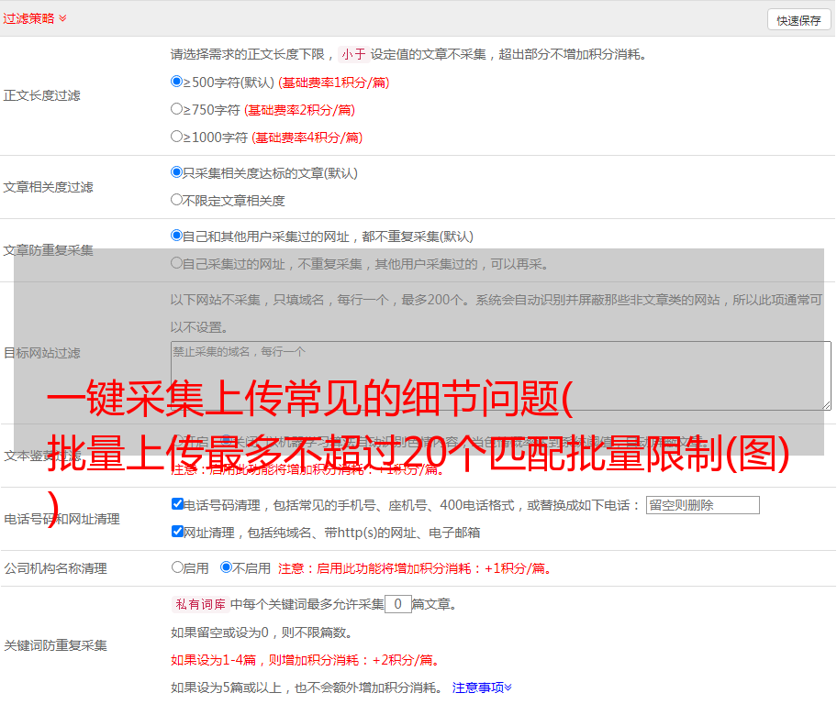837x704 pixels.
Task: Click 基础费率2积分/篇 red note
Action: pyautogui.click(x=299, y=110)
